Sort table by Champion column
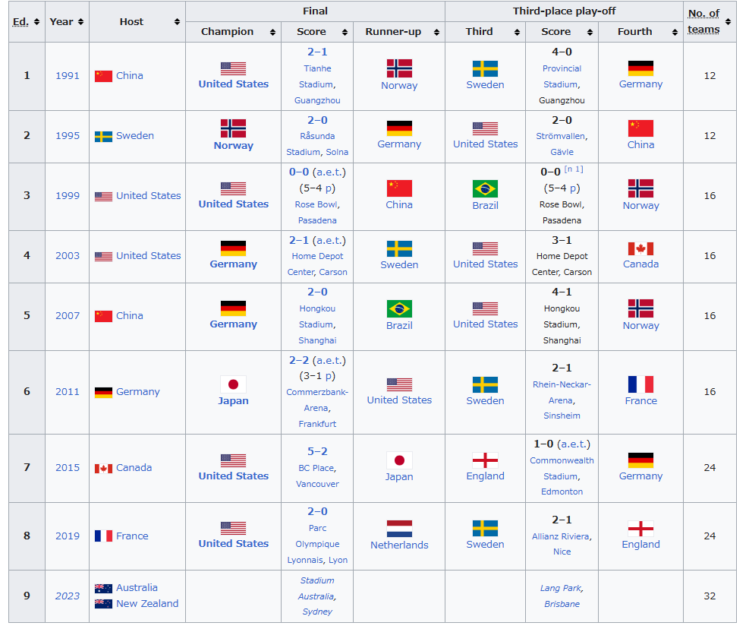Viewport: 749px width, 629px height. click(x=233, y=32)
